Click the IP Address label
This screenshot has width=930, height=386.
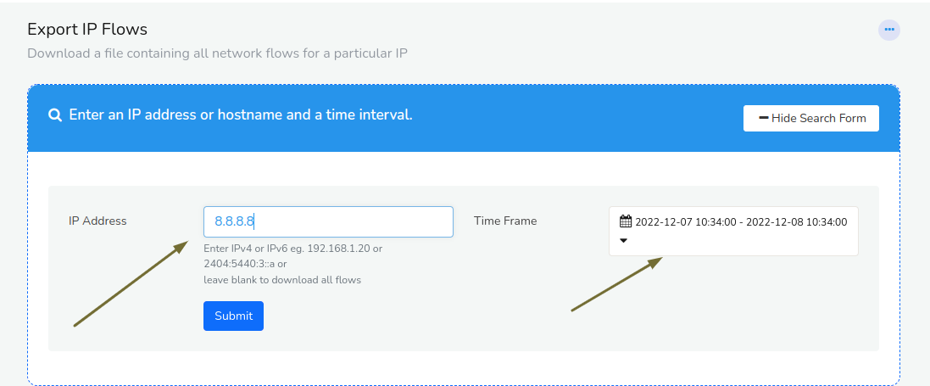coord(97,221)
